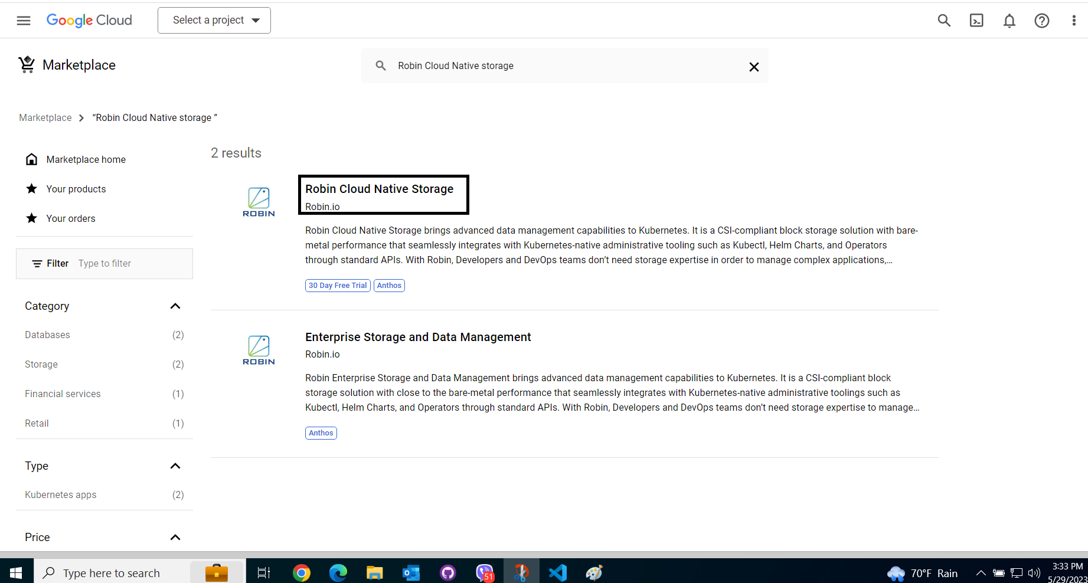Click the Type to filter input
The width and height of the screenshot is (1088, 583).
pyautogui.click(x=130, y=263)
